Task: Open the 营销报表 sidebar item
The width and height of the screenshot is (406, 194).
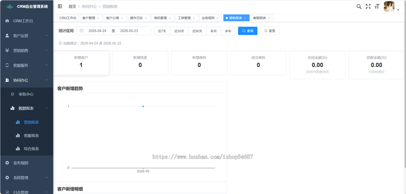Action: click(x=27, y=122)
